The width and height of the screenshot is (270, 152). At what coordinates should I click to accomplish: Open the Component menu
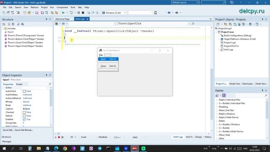coord(62,8)
